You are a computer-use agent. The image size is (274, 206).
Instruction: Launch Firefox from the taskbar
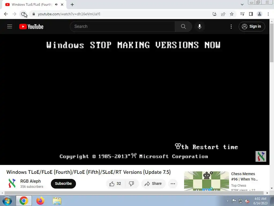40,201
